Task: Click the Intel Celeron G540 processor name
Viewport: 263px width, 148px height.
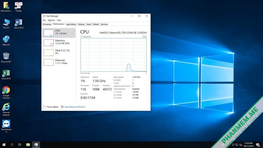Action: [x=123, y=33]
